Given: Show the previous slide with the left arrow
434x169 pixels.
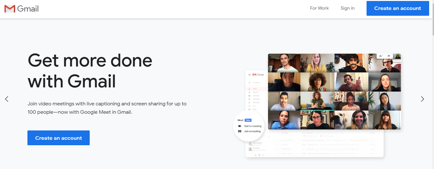Looking at the screenshot, I should point(7,99).
